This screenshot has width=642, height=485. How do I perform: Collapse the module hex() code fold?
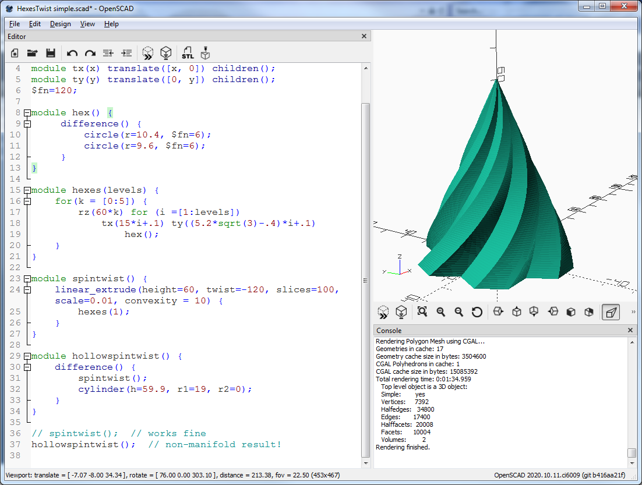[27, 112]
